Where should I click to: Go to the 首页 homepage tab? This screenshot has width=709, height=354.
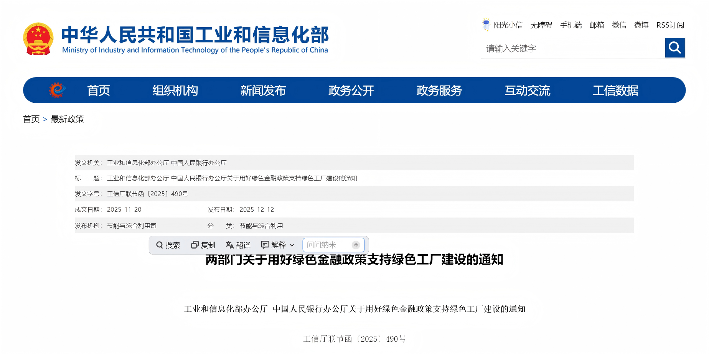99,90
